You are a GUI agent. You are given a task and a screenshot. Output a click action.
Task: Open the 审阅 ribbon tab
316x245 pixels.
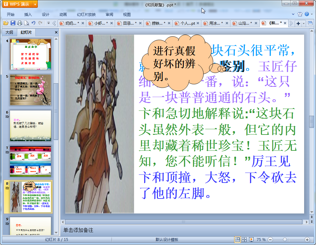[x=109, y=14]
